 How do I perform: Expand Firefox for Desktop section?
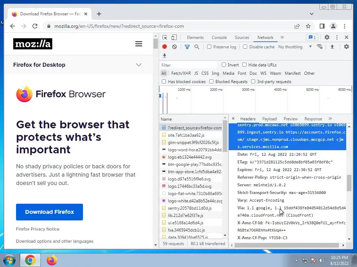[x=139, y=65]
